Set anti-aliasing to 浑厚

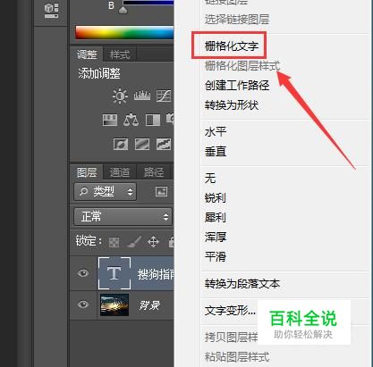[216, 238]
